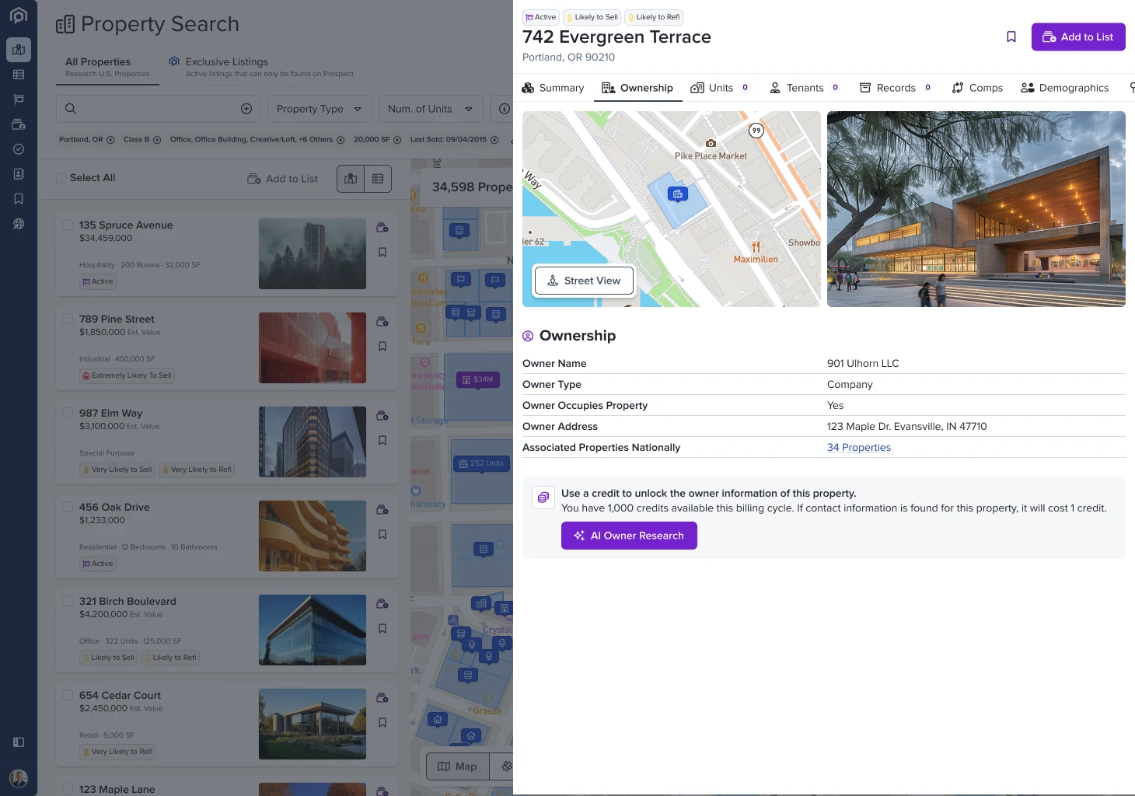Open the Property Type dropdown
The height and width of the screenshot is (796, 1135).
[320, 109]
